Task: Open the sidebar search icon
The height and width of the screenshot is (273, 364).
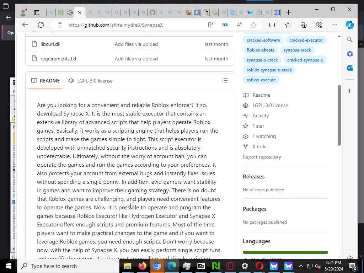Action: tap(350, 39)
